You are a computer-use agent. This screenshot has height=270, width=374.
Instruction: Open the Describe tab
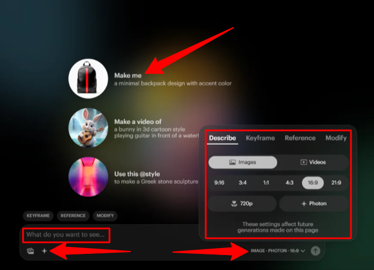click(222, 138)
